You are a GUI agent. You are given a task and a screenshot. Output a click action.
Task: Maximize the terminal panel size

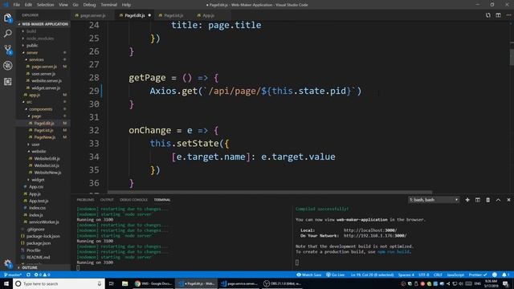(498, 200)
